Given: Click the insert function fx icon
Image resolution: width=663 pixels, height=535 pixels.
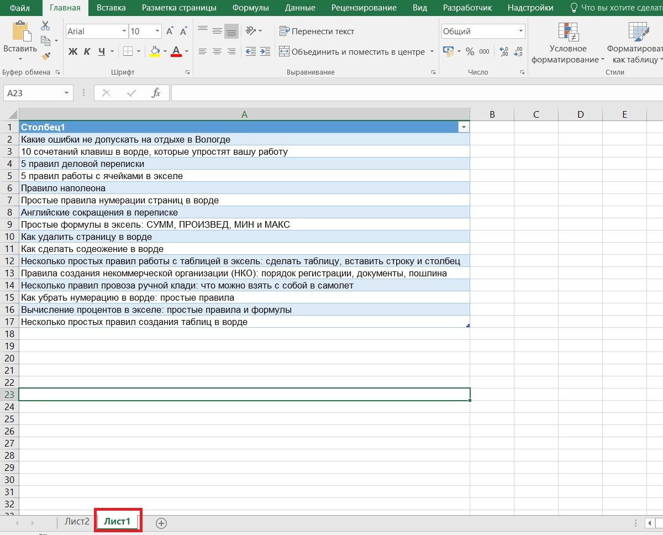Looking at the screenshot, I should [x=156, y=93].
